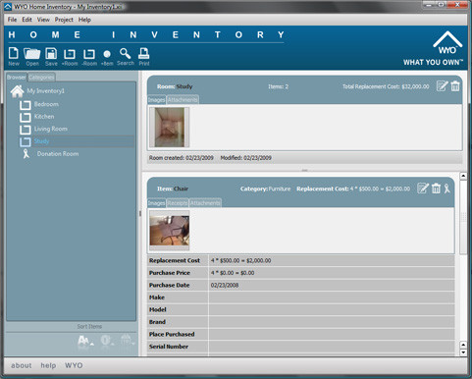The height and width of the screenshot is (379, 472).
Task: Click the Room created date text
Action: tap(182, 158)
